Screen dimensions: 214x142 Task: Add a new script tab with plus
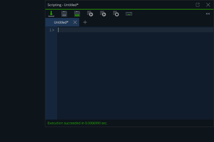tap(85, 22)
